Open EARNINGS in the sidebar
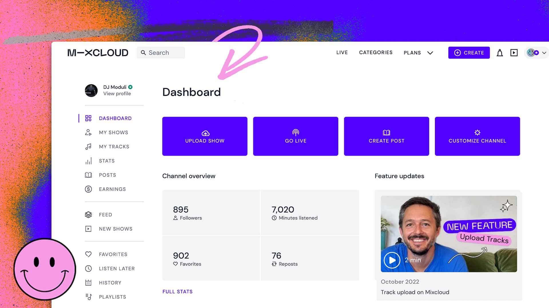549x308 pixels. click(x=112, y=189)
